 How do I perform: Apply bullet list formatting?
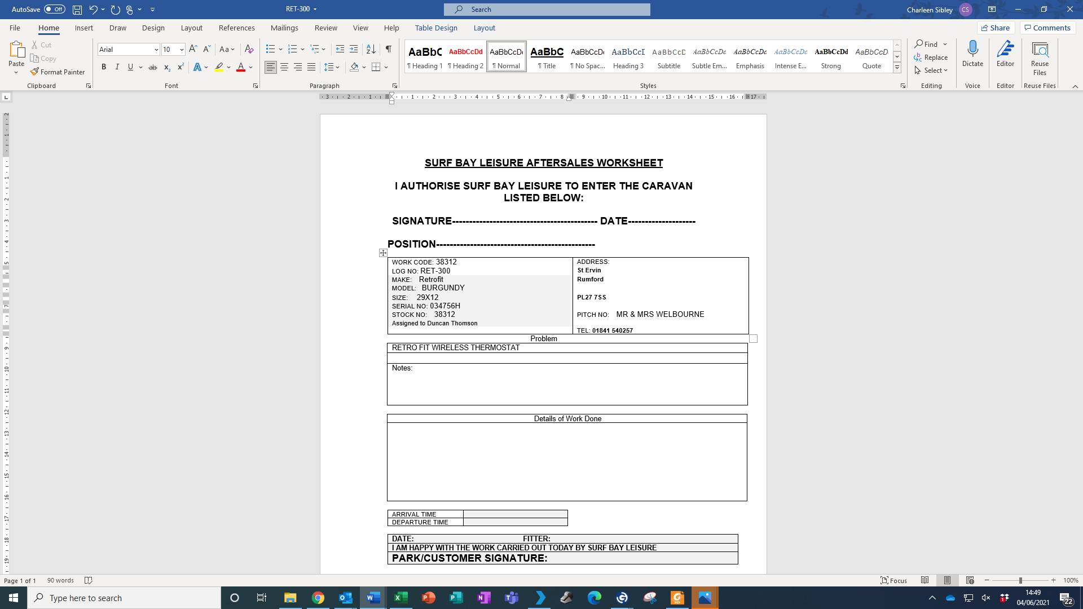click(270, 49)
